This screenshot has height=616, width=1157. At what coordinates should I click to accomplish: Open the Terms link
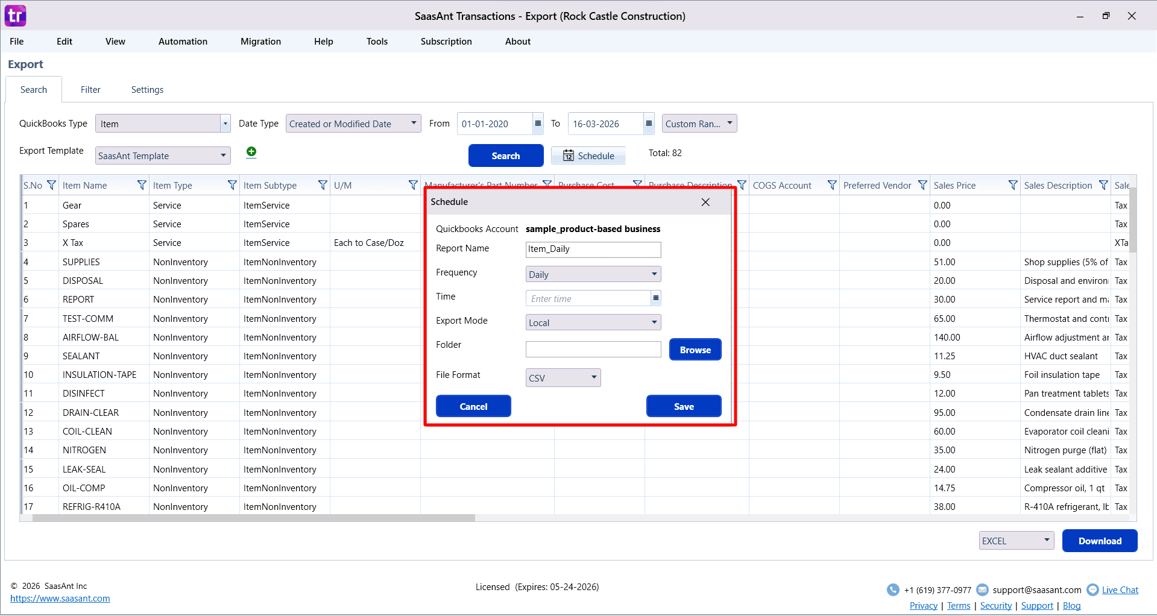959,606
